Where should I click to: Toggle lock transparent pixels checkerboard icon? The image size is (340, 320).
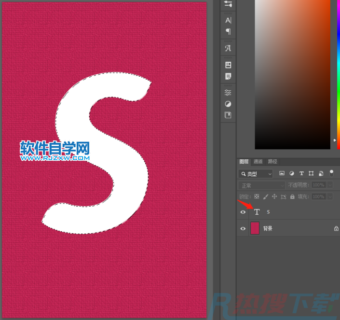pyautogui.click(x=257, y=196)
